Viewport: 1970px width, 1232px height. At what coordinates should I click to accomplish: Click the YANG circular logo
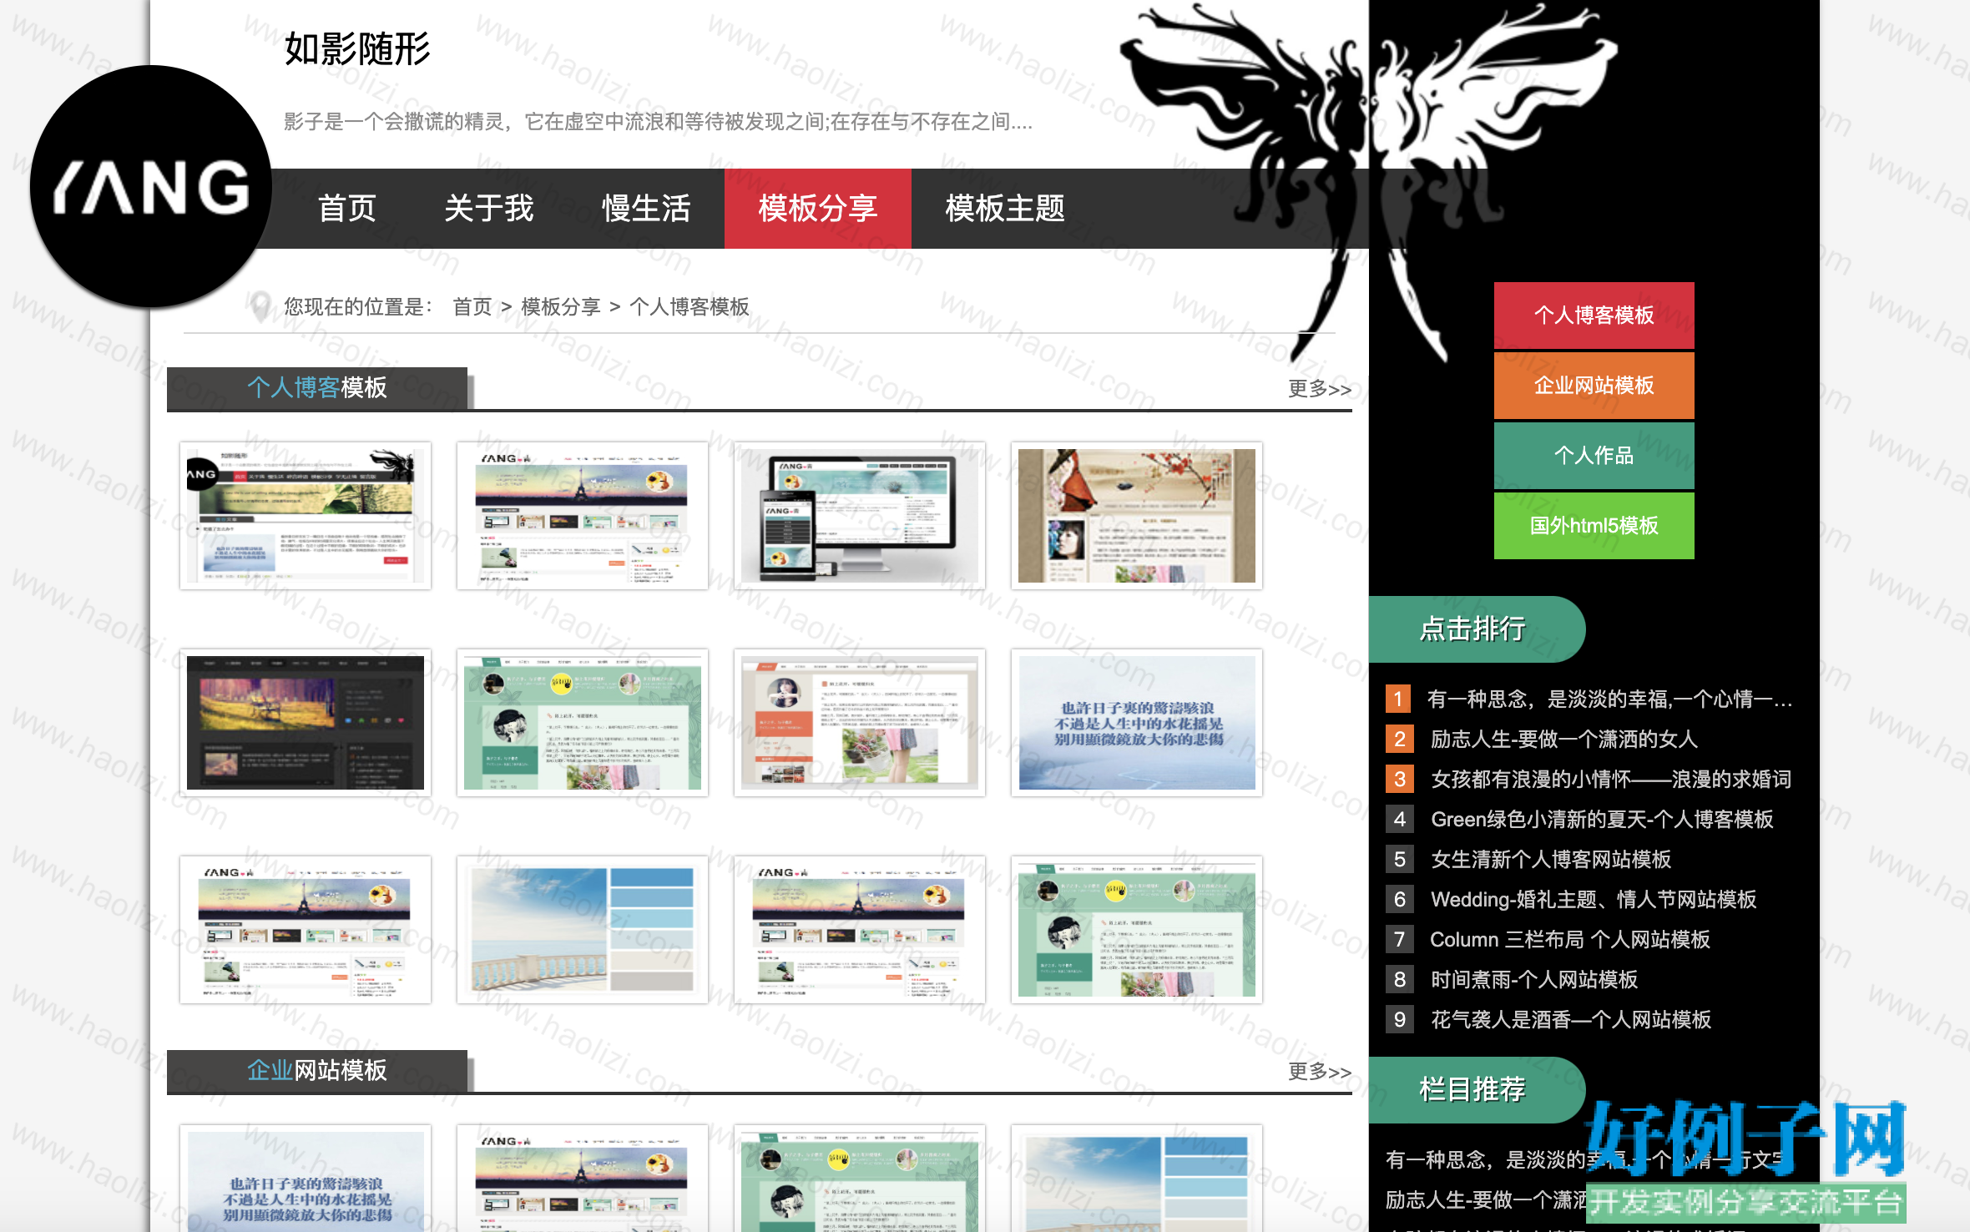(x=151, y=186)
